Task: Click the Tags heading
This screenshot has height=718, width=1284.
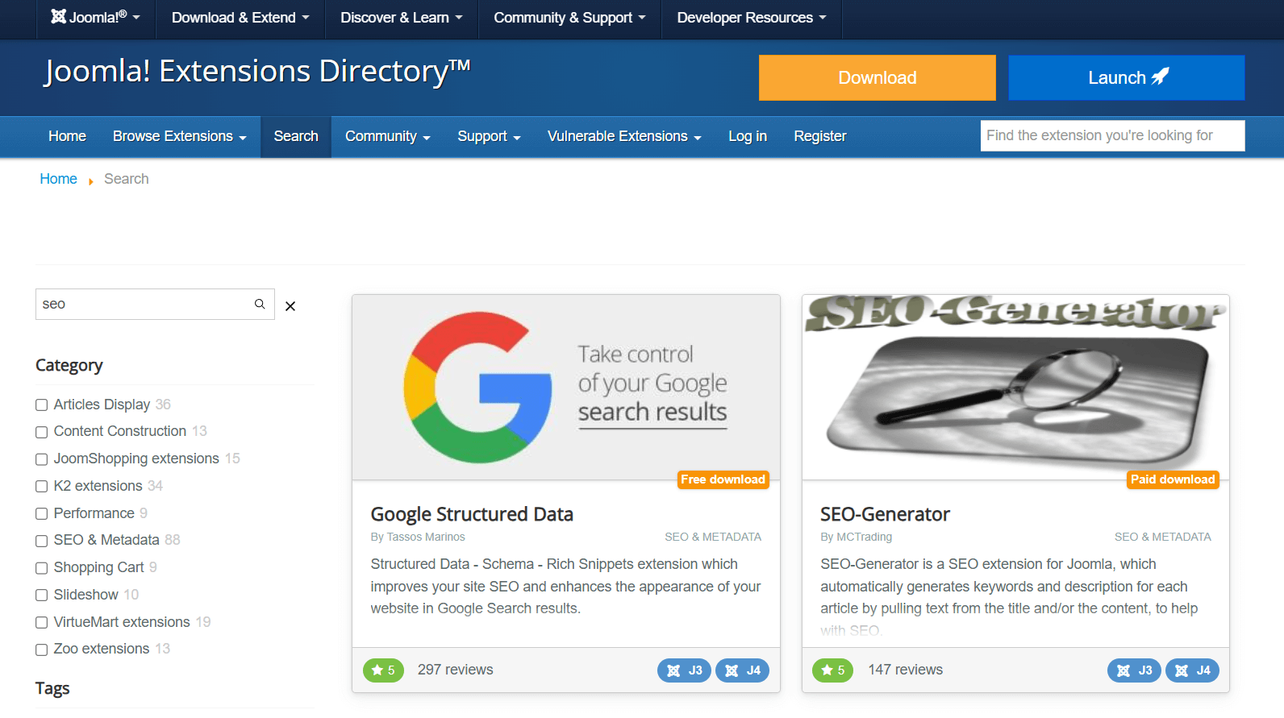Action: [52, 688]
